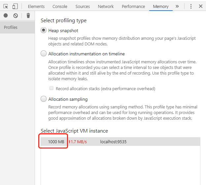This screenshot has height=185, width=206.
Task: Click the Select JavaScript VM instance heading
Action: [x=74, y=131]
